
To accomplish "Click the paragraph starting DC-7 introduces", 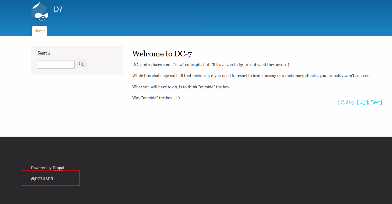I will [x=210, y=65].
